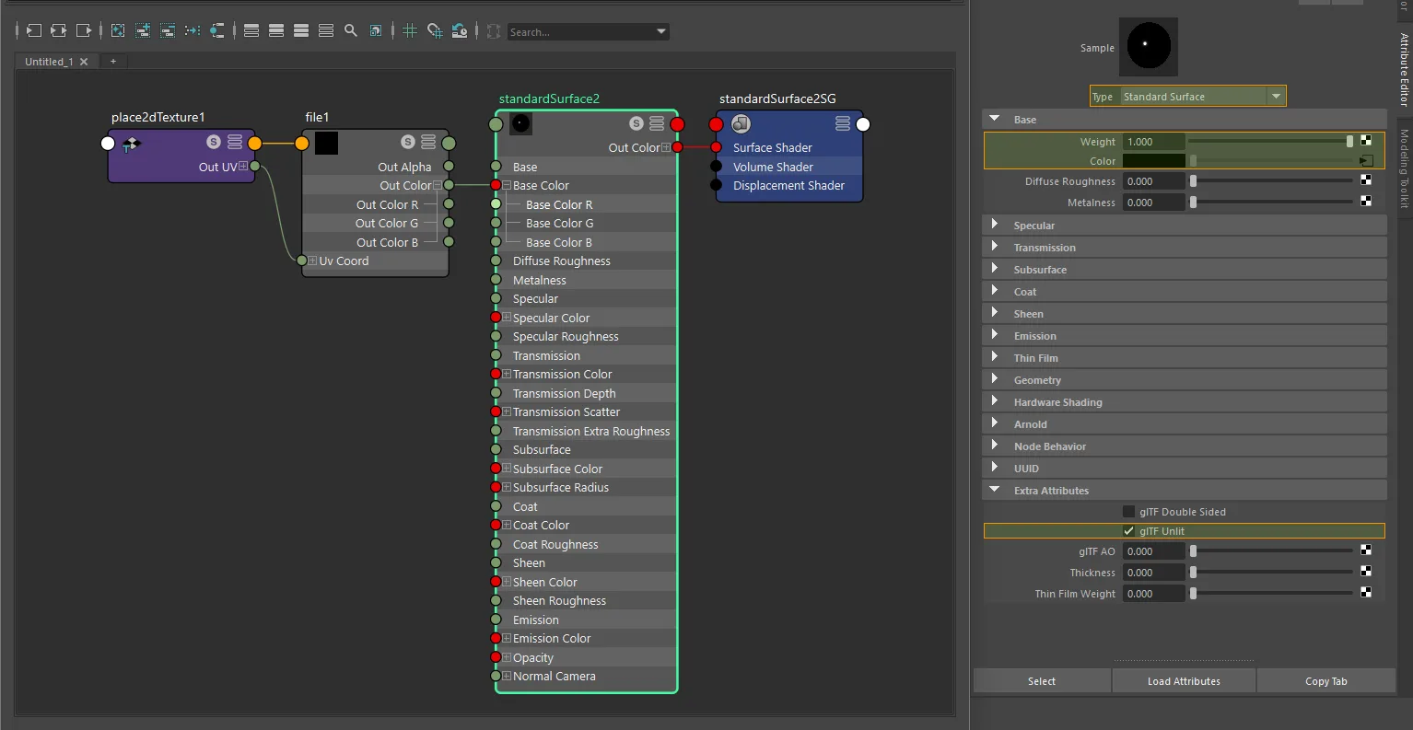Change view mode icon on file1 node
1413x730 pixels.
click(428, 142)
